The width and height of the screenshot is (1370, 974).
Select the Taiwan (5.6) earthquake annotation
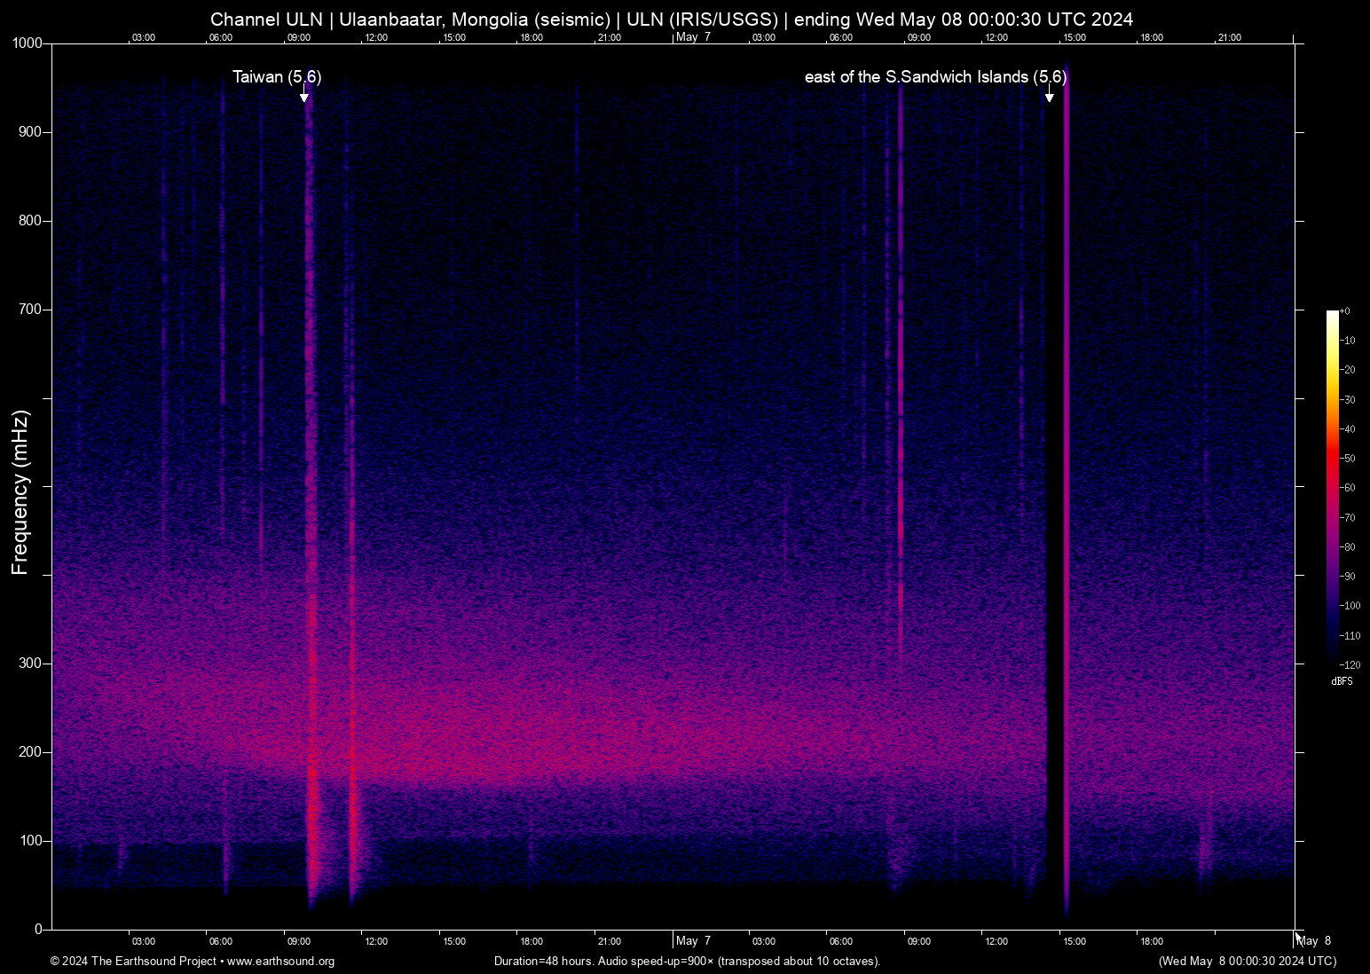click(277, 77)
